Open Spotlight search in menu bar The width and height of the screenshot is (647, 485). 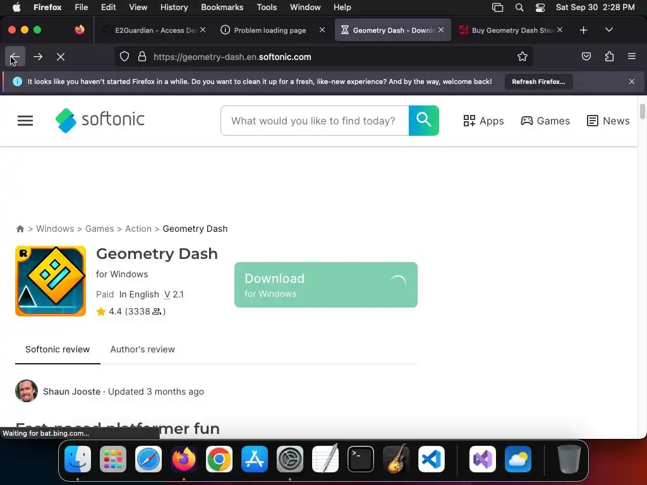pos(519,7)
